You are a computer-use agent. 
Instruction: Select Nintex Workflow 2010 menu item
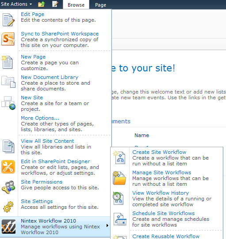55,227
